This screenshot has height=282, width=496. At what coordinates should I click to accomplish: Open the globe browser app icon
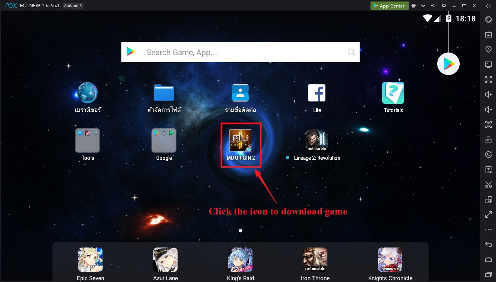point(88,92)
